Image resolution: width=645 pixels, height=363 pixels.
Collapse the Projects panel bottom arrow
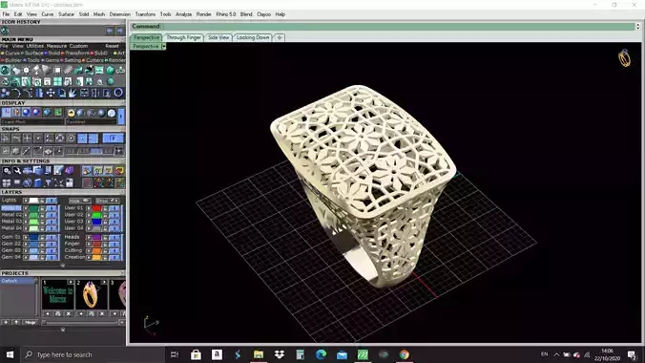click(x=63, y=330)
